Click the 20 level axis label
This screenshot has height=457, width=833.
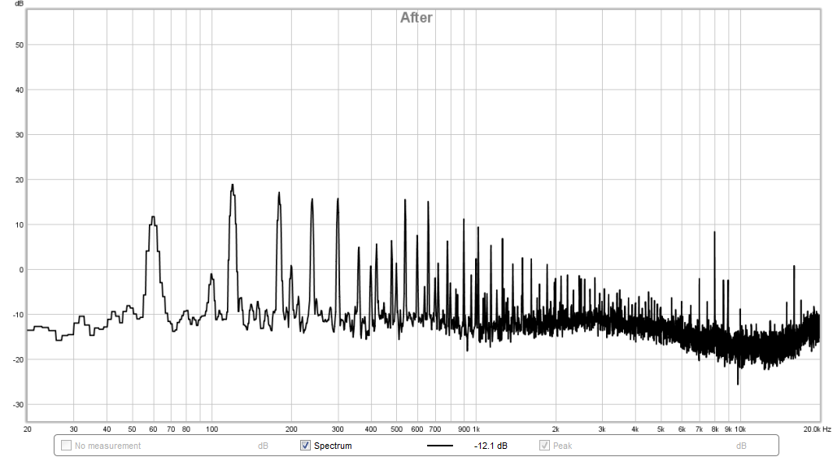coord(20,180)
